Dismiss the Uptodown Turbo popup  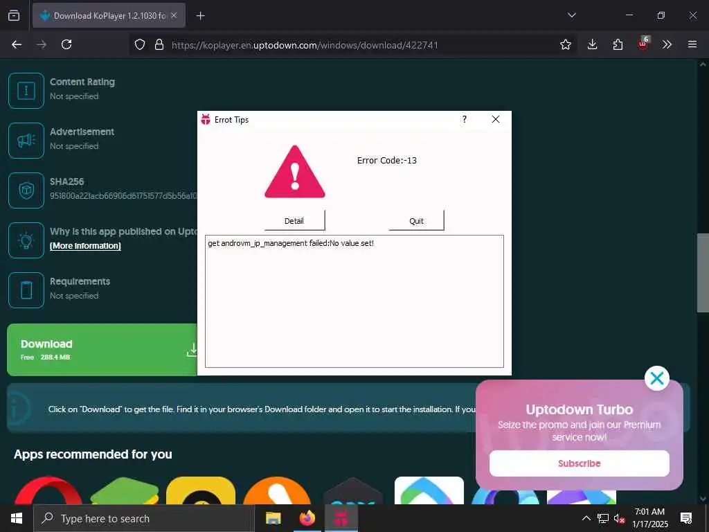point(656,378)
